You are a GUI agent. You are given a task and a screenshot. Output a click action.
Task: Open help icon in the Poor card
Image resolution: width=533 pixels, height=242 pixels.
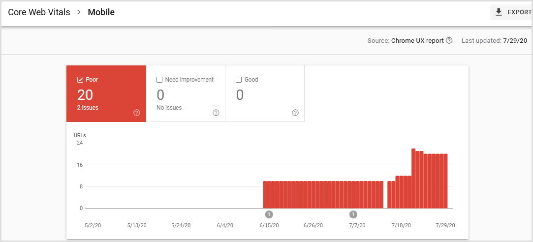point(137,113)
